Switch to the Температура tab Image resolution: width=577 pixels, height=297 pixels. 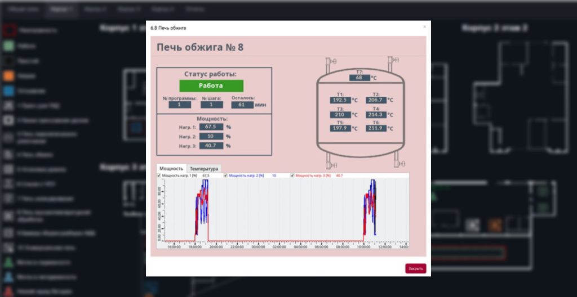(203, 168)
